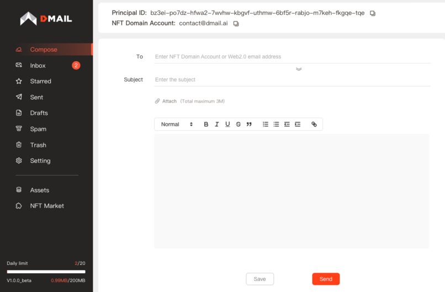
Task: Open the Inbox folder
Action: tap(46, 66)
